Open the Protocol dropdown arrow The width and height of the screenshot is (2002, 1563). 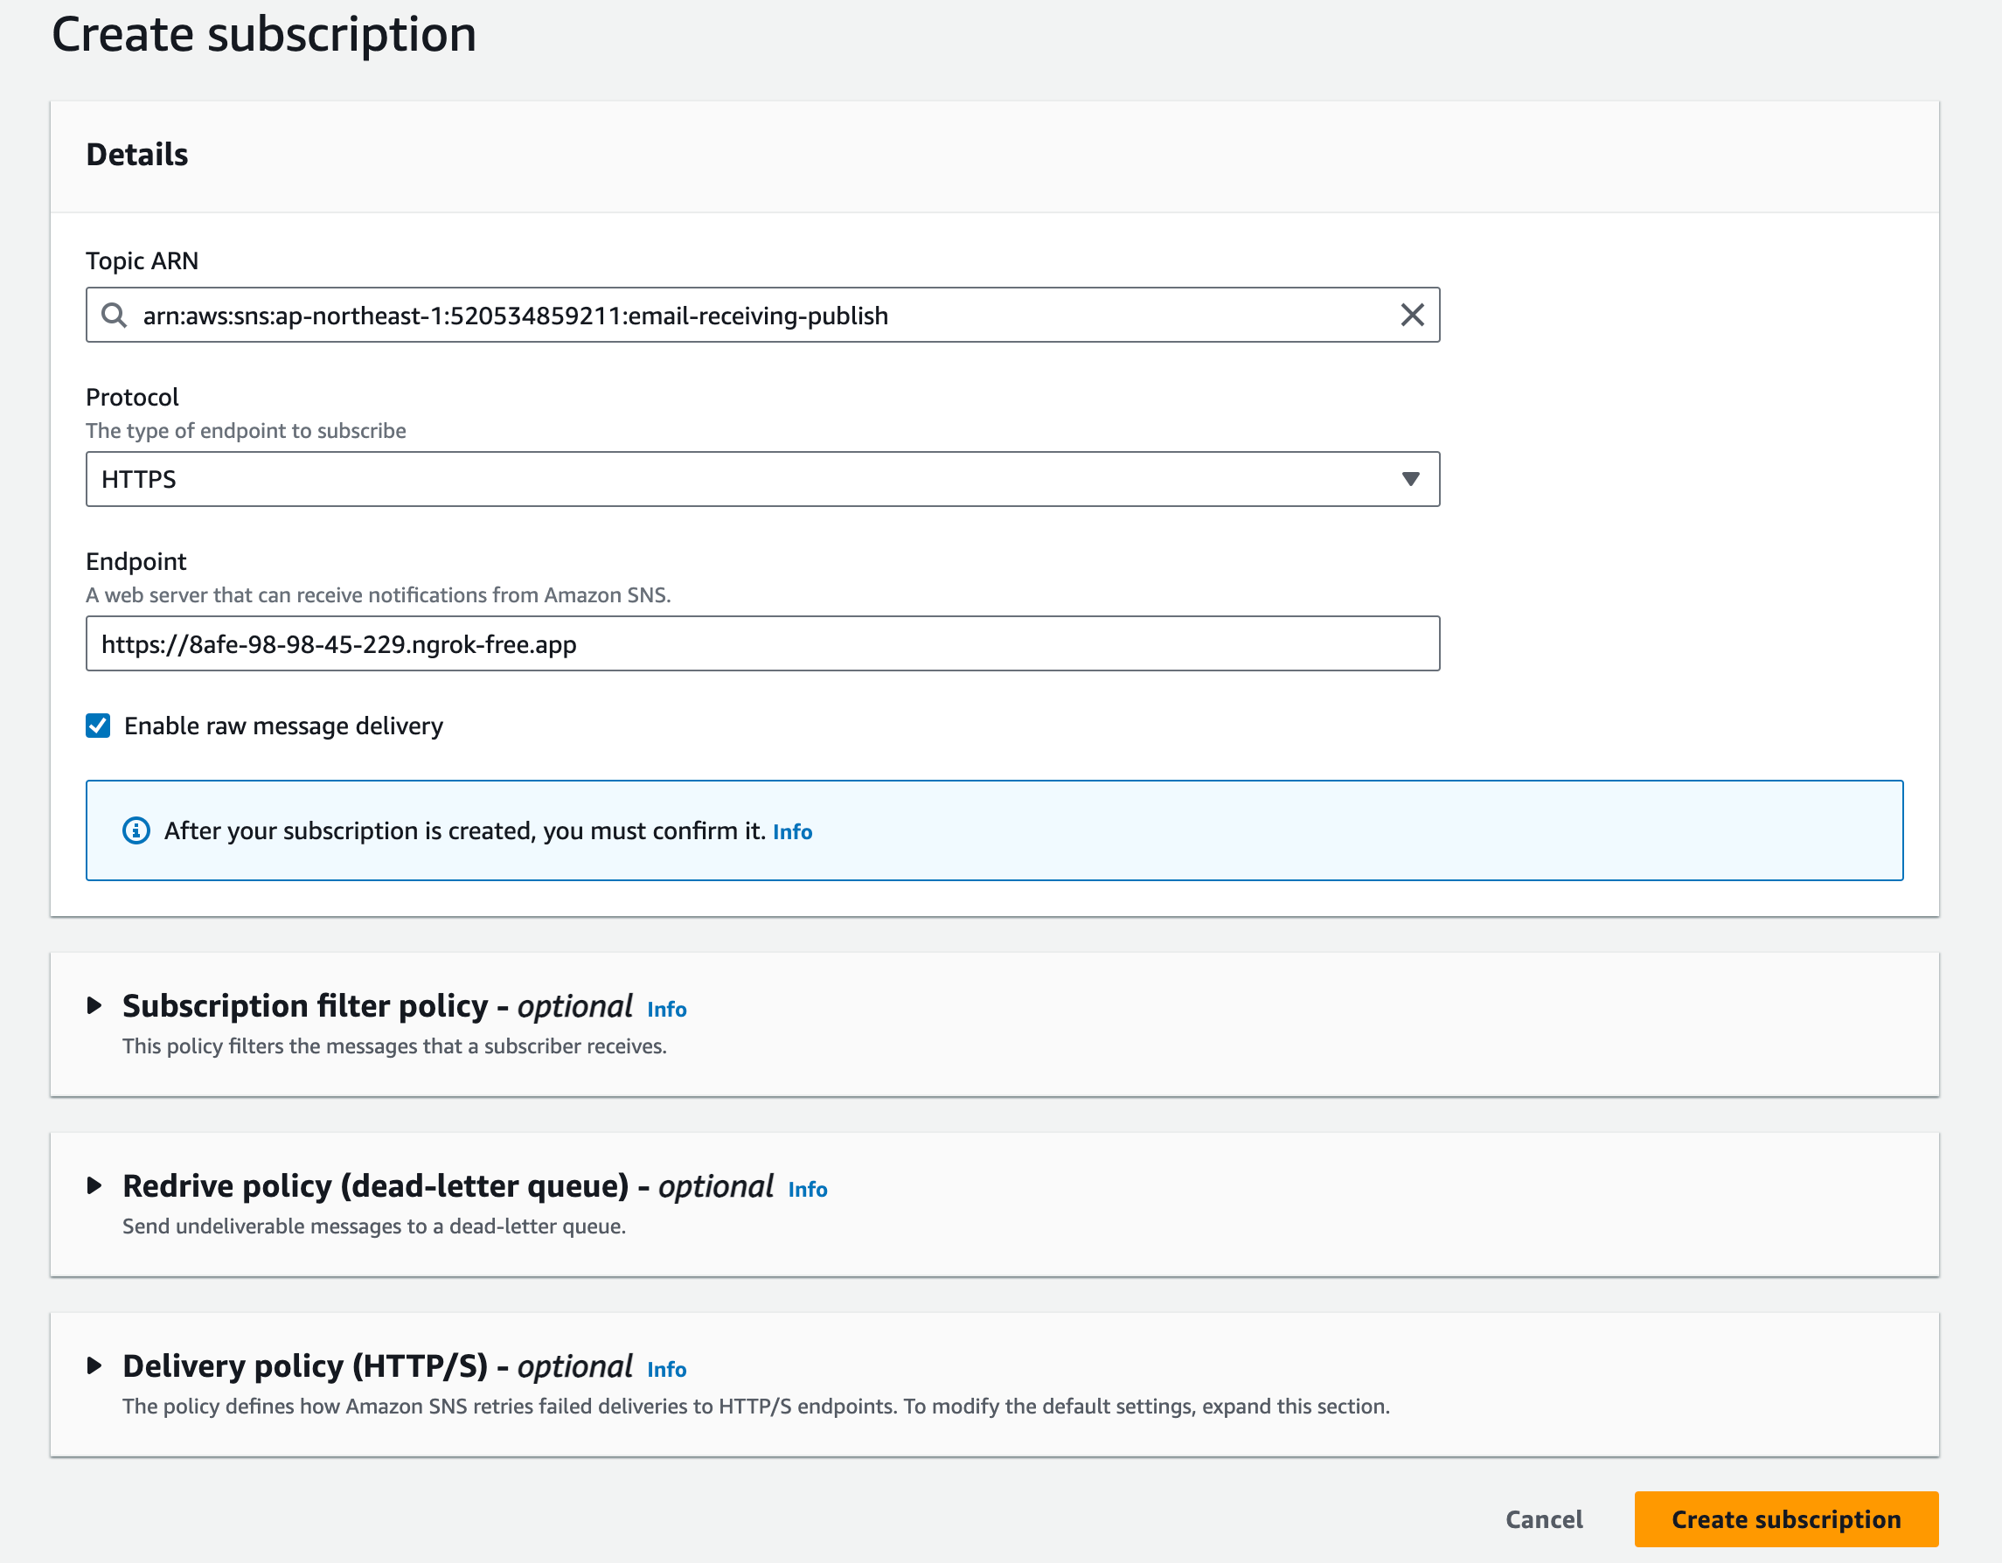[x=1410, y=479]
